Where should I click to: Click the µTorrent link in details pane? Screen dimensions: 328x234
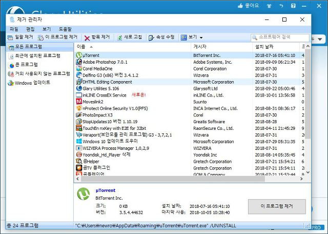click(x=106, y=190)
